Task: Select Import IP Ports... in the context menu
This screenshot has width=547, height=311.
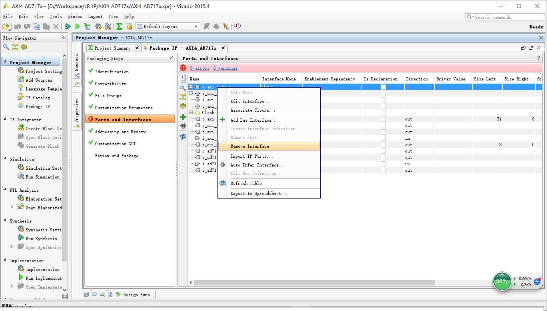Action: pos(269,156)
